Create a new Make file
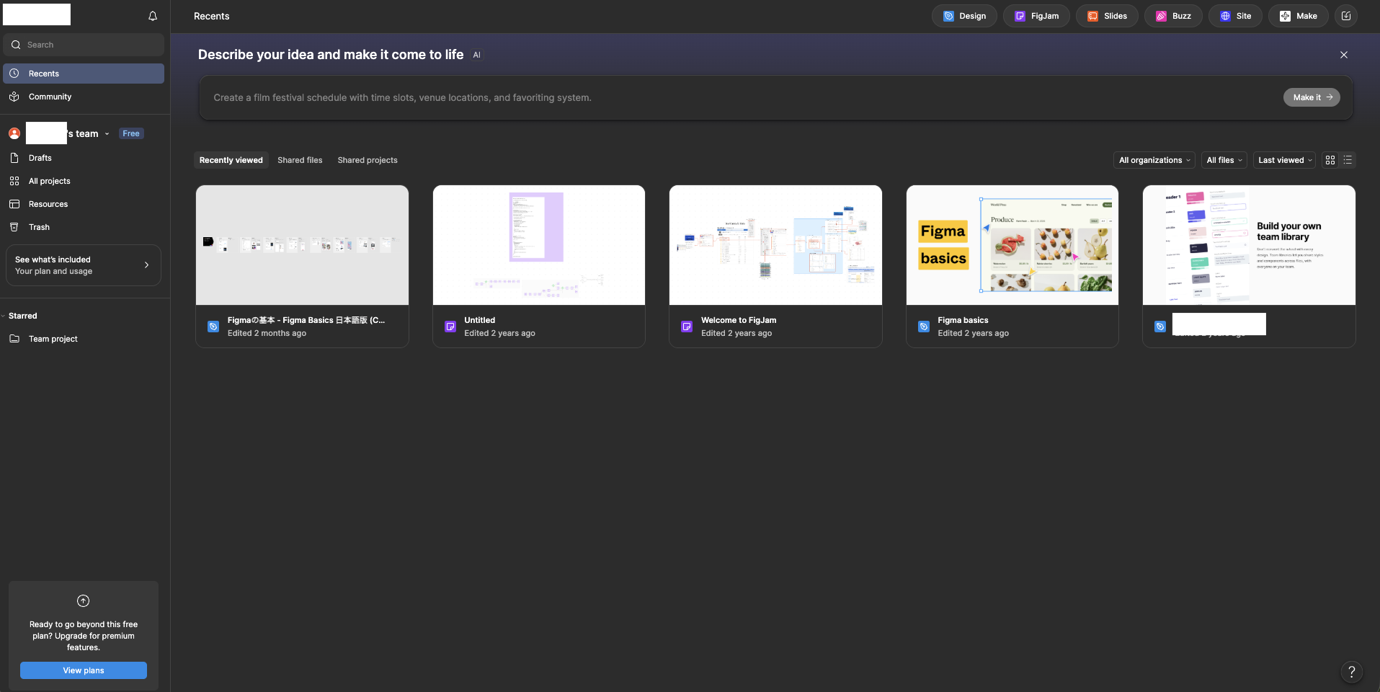This screenshot has width=1380, height=692. click(x=1299, y=16)
